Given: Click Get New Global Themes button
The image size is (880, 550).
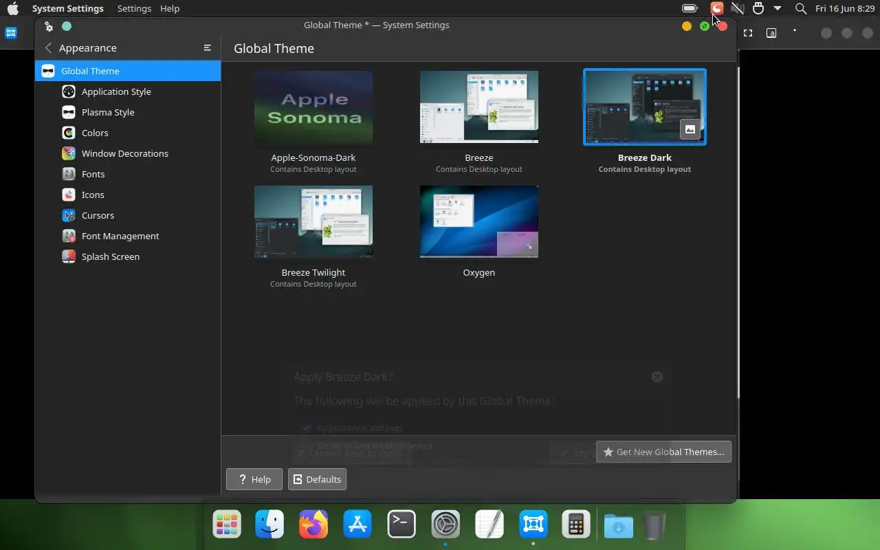Looking at the screenshot, I should 663,452.
